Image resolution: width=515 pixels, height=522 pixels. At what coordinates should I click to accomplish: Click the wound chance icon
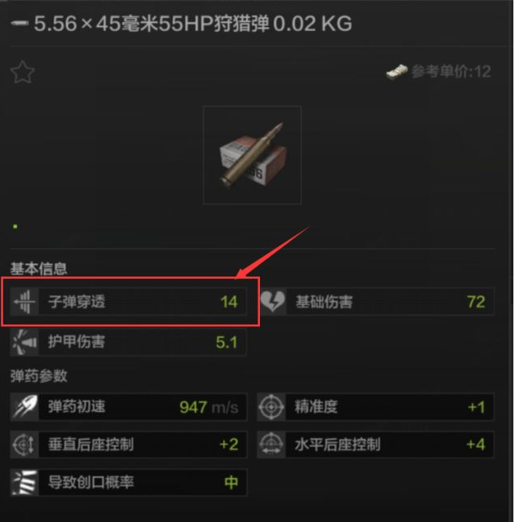tap(24, 482)
